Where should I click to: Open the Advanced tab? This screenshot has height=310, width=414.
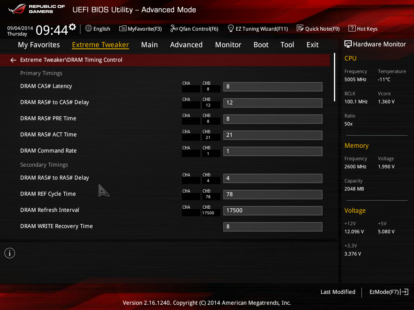pos(186,45)
